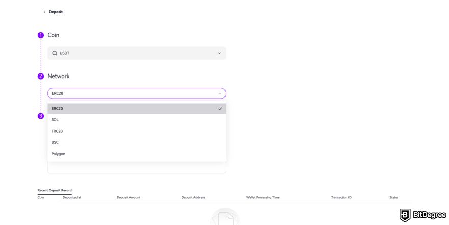
Task: Click the network dropdown up chevron
Action: tap(219, 93)
